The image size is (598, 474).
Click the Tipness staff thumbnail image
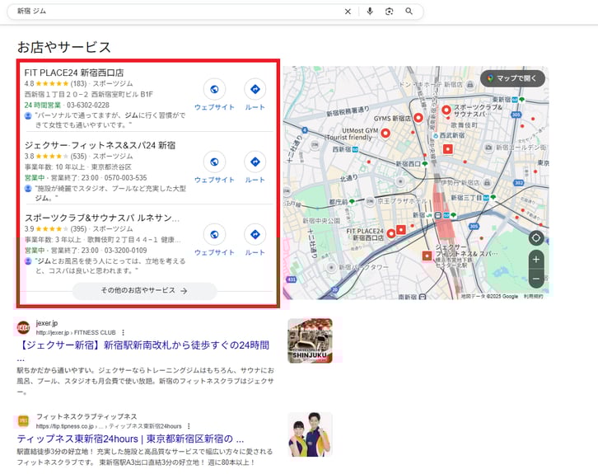310,434
